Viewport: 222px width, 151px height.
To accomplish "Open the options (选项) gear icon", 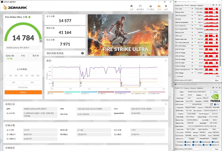I will click(166, 6).
